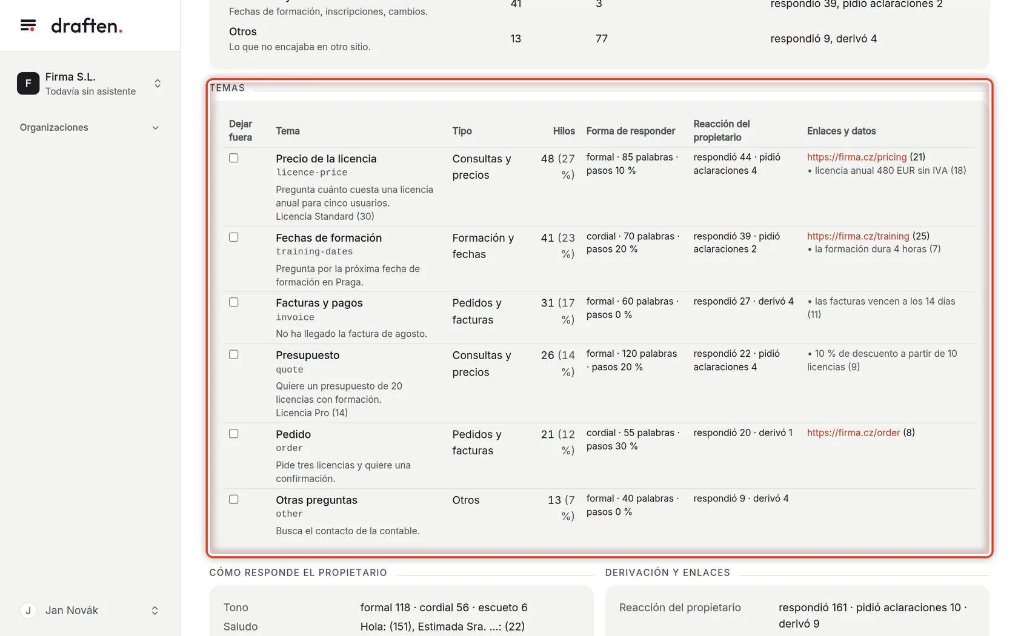The width and height of the screenshot is (1018, 636).
Task: Click the training-dates slug text
Action: click(x=314, y=252)
